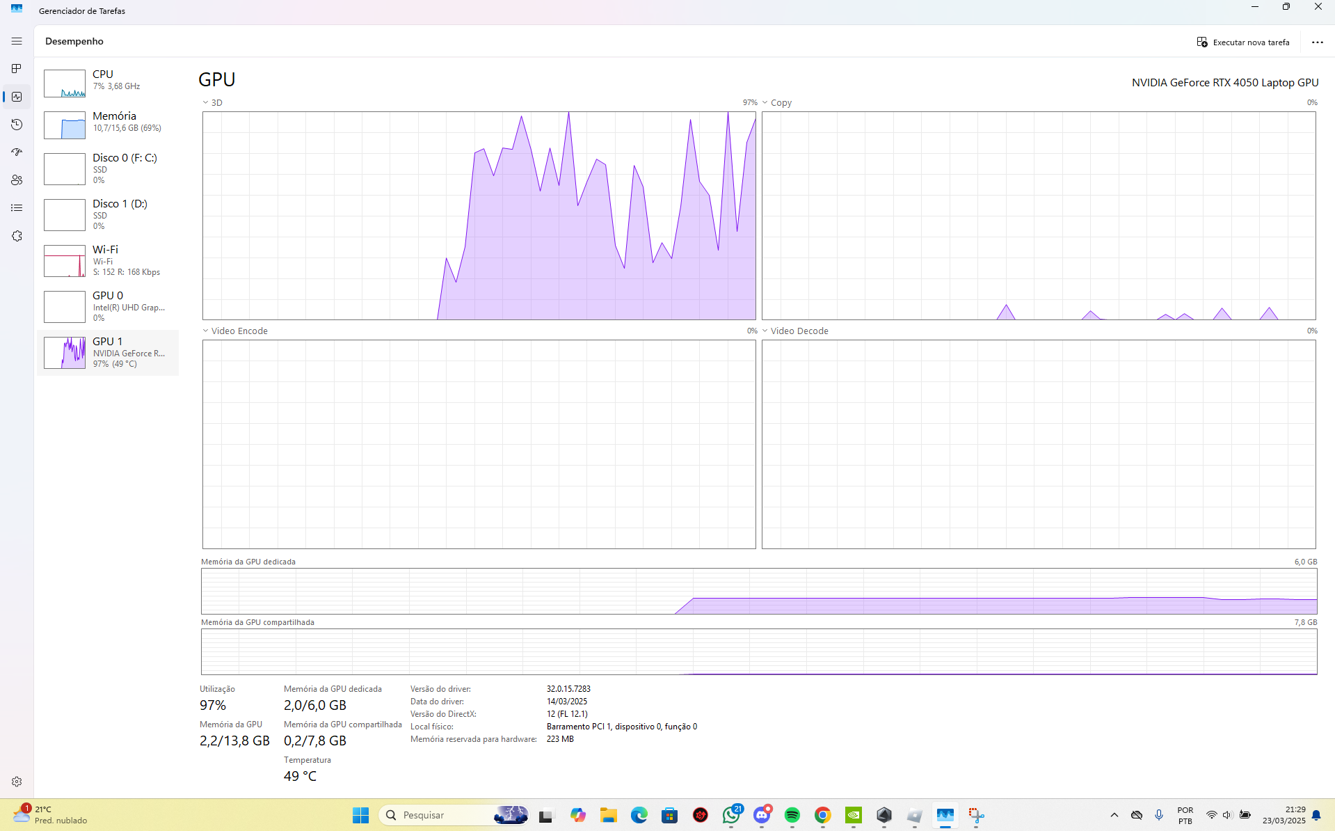Click the dedicated GPU memory graph
1335x831 pixels.
click(759, 591)
